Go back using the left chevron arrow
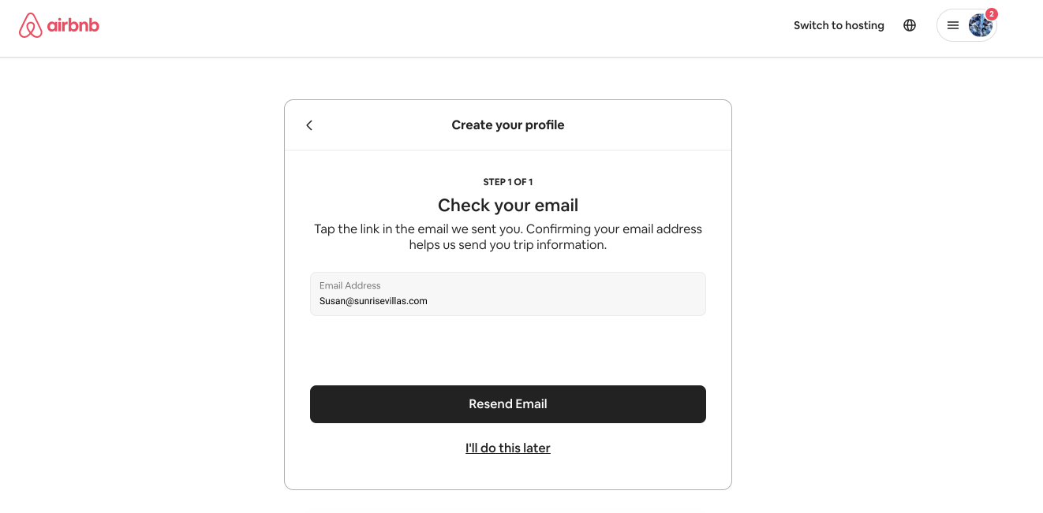The height and width of the screenshot is (513, 1043). (309, 125)
